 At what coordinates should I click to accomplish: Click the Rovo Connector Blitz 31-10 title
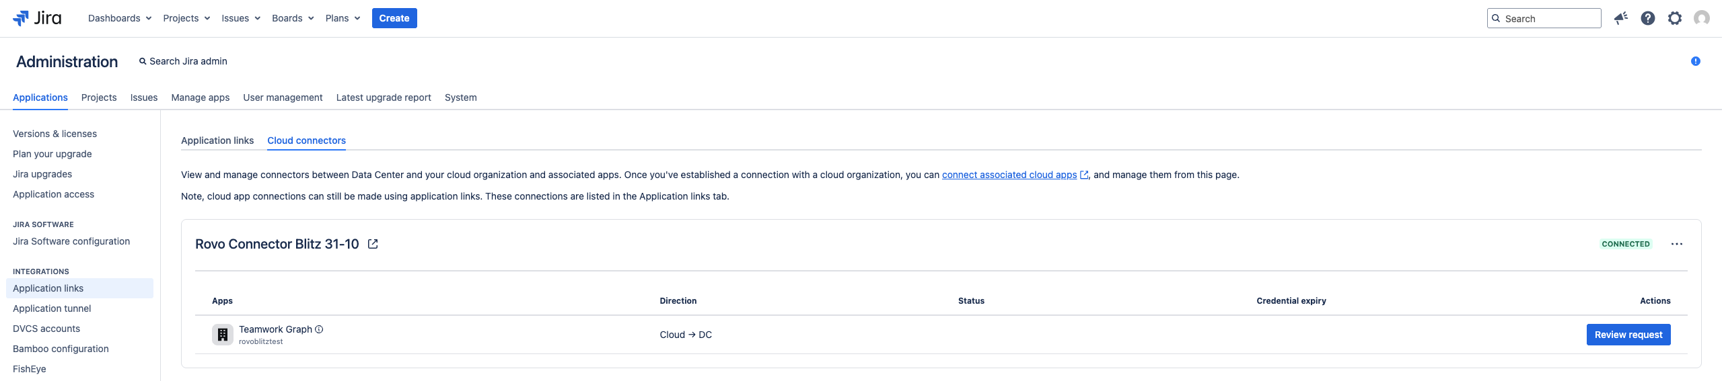click(277, 244)
